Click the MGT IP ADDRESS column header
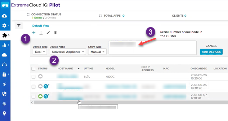 147,69
